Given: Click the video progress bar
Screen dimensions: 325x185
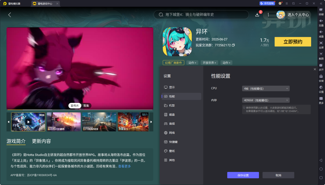Looking at the screenshot, I should [x=80, y=110].
